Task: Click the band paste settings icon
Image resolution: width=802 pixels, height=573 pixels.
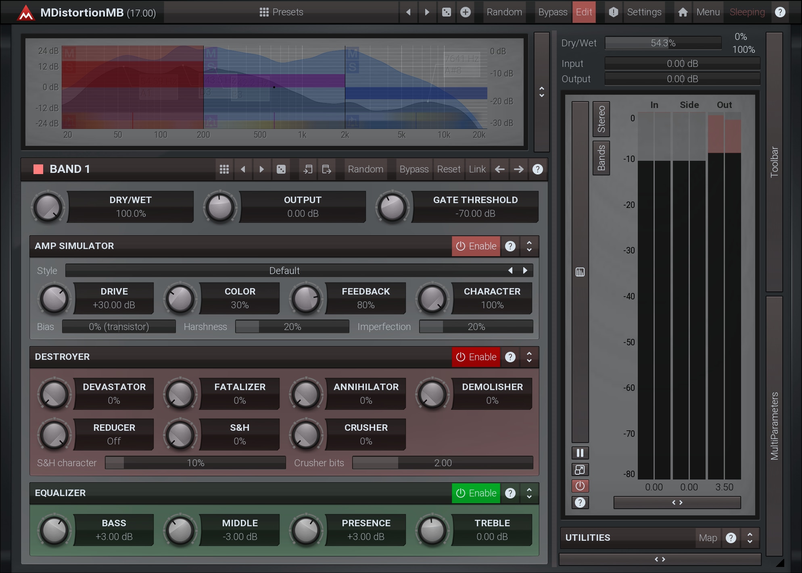Action: (x=326, y=169)
